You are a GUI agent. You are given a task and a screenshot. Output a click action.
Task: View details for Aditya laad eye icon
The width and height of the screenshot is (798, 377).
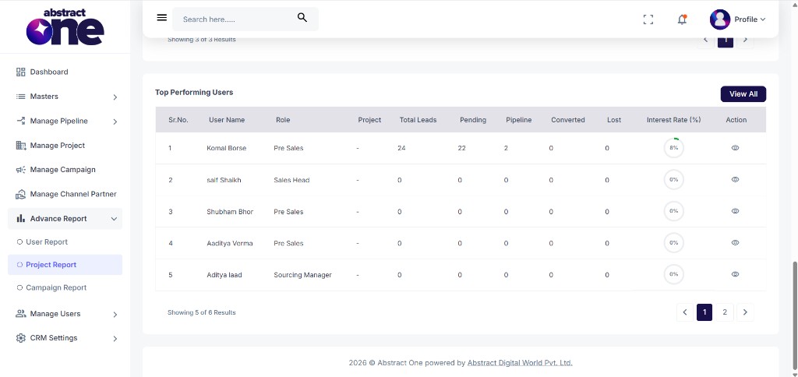735,274
